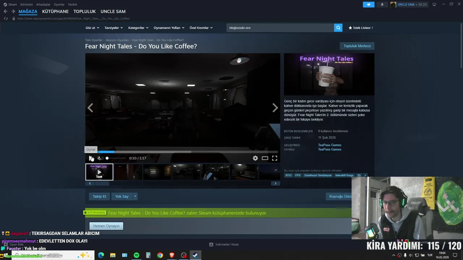Image resolution: width=463 pixels, height=260 pixels.
Task: Open the UNCLE SAM profile tab
Action: tap(113, 12)
